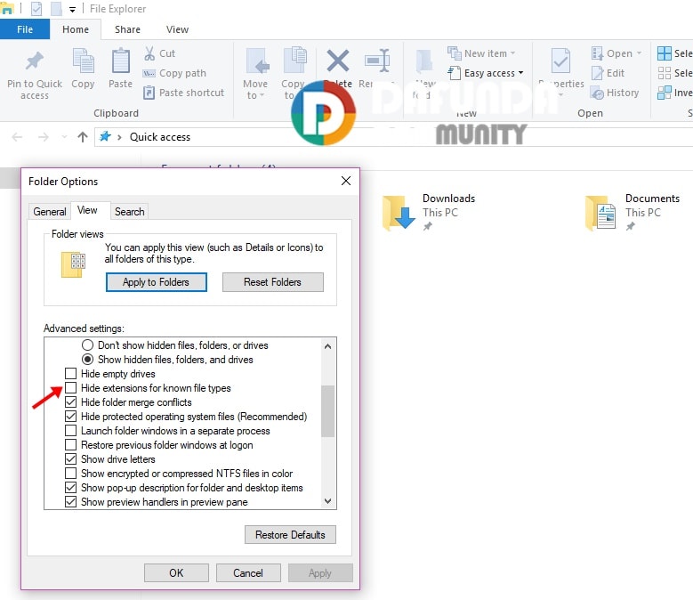Switch to the Search tab in Folder Options
The image size is (693, 600).
tap(129, 212)
